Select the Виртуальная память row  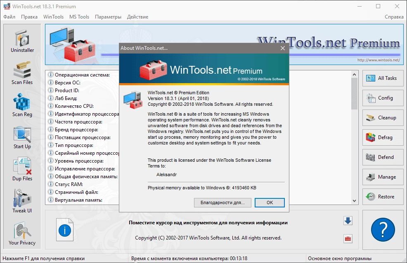83,200
